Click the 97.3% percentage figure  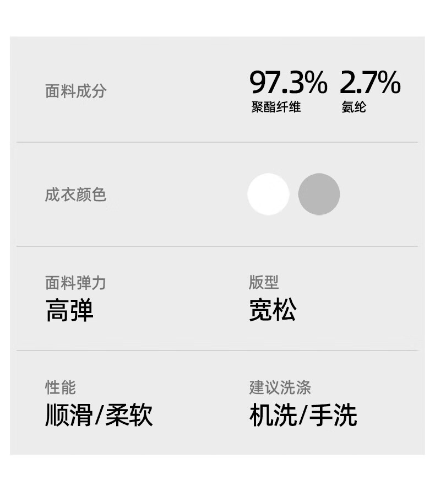[288, 83]
